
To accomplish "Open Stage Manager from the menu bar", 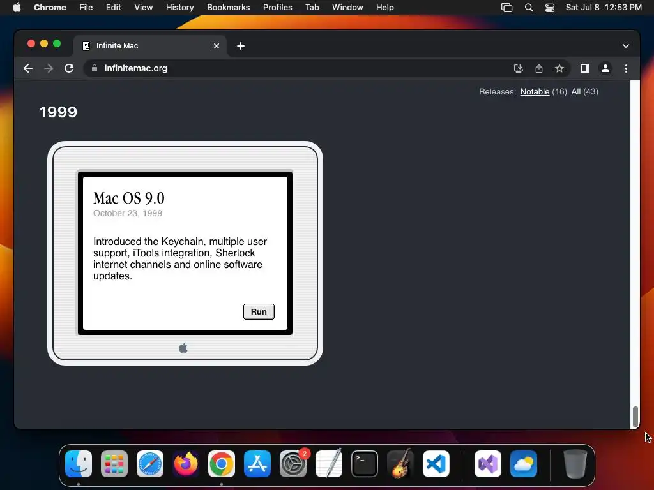I will [506, 7].
